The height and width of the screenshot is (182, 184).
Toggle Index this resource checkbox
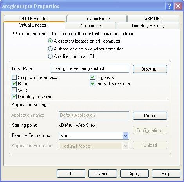92,84
